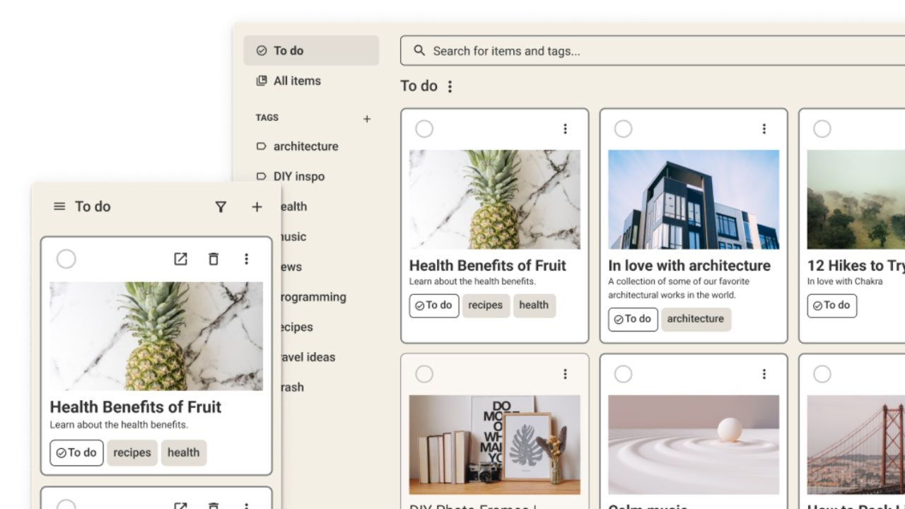
Task: Open the trash entry in the sidebar
Action: click(293, 387)
